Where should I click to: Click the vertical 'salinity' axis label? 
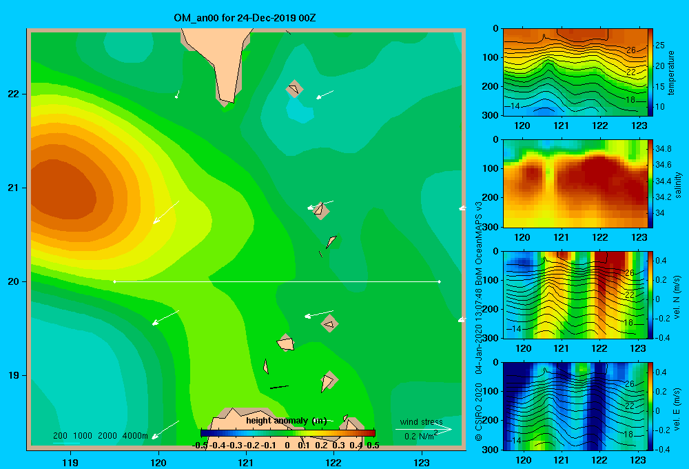[678, 185]
